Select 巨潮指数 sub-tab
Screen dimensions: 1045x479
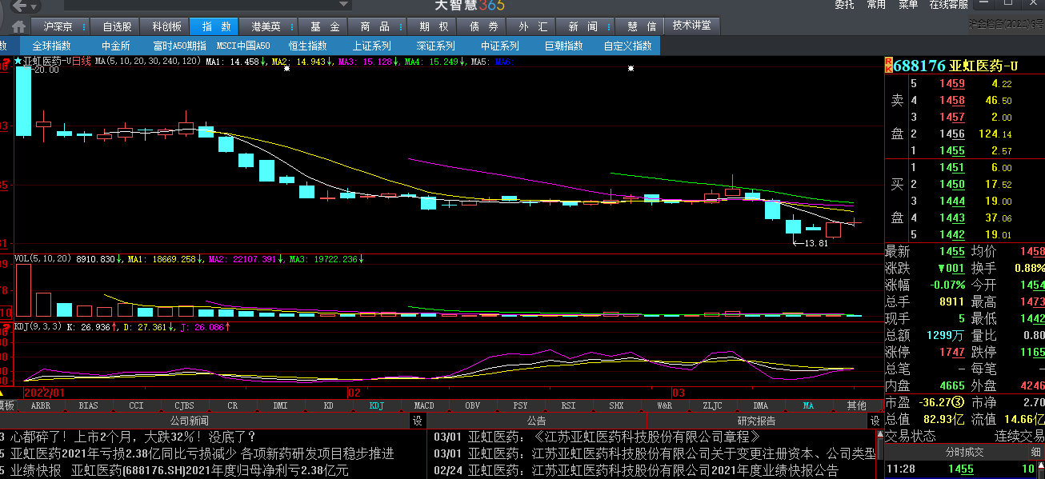pos(564,46)
